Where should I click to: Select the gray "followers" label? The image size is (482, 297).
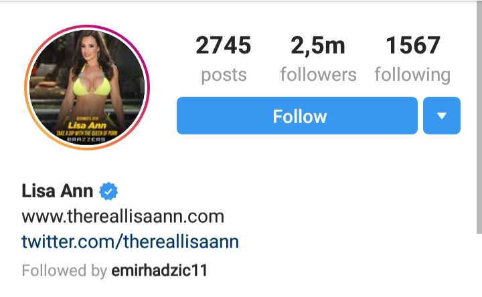click(x=318, y=75)
